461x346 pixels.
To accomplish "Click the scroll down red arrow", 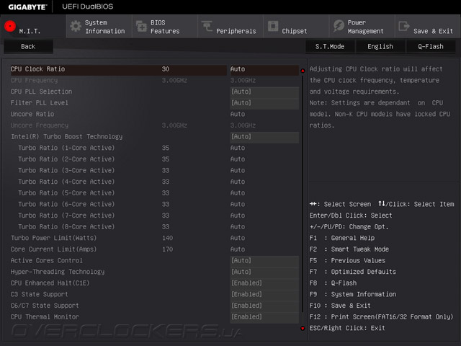I will coord(303,328).
